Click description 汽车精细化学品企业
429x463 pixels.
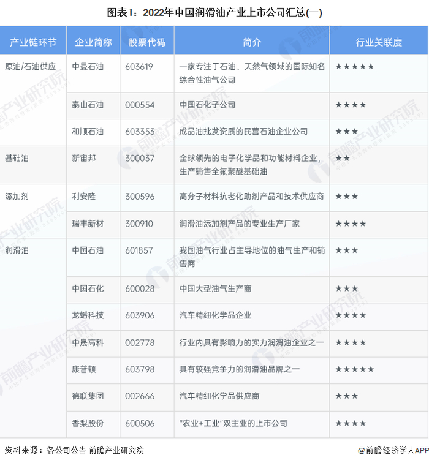[215, 315]
